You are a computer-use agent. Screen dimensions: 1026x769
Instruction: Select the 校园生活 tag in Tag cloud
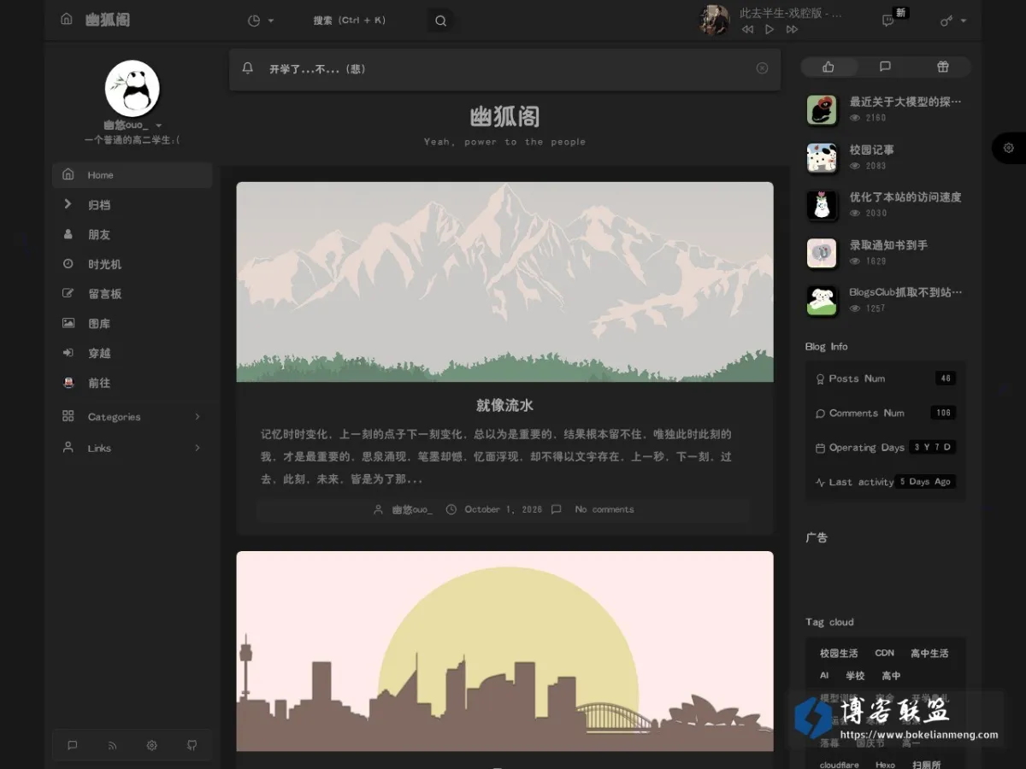tap(839, 654)
